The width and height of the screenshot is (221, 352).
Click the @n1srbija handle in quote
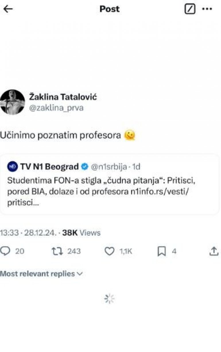click(x=109, y=166)
